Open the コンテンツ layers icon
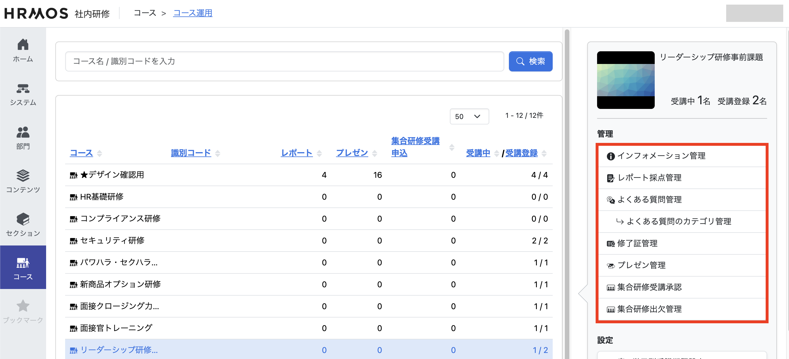Viewport: 789px width, 359px height. click(x=23, y=176)
